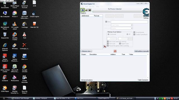Toggle Pause the game while scanning
Screen dimensions: 179x100
(x=108, y=46)
